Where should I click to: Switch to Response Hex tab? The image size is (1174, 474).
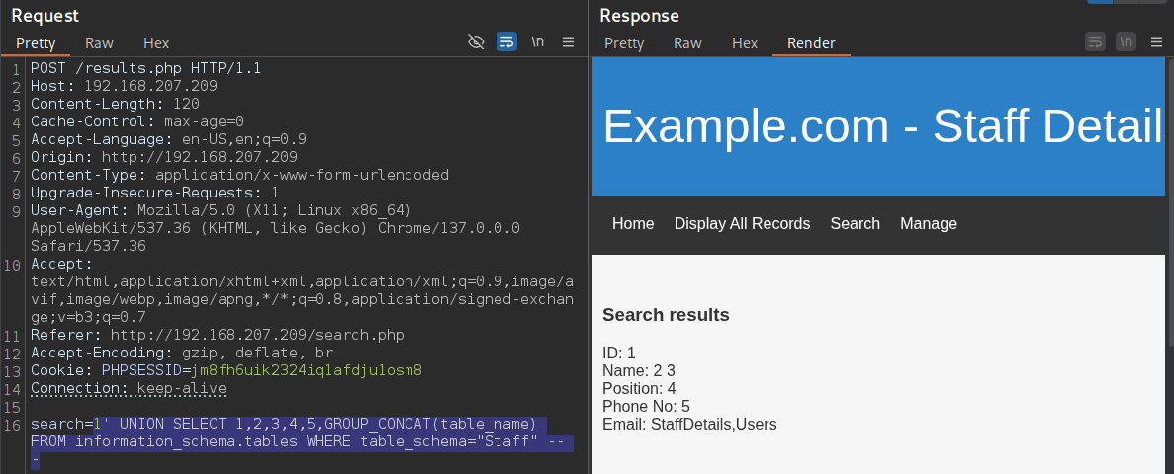tap(745, 43)
